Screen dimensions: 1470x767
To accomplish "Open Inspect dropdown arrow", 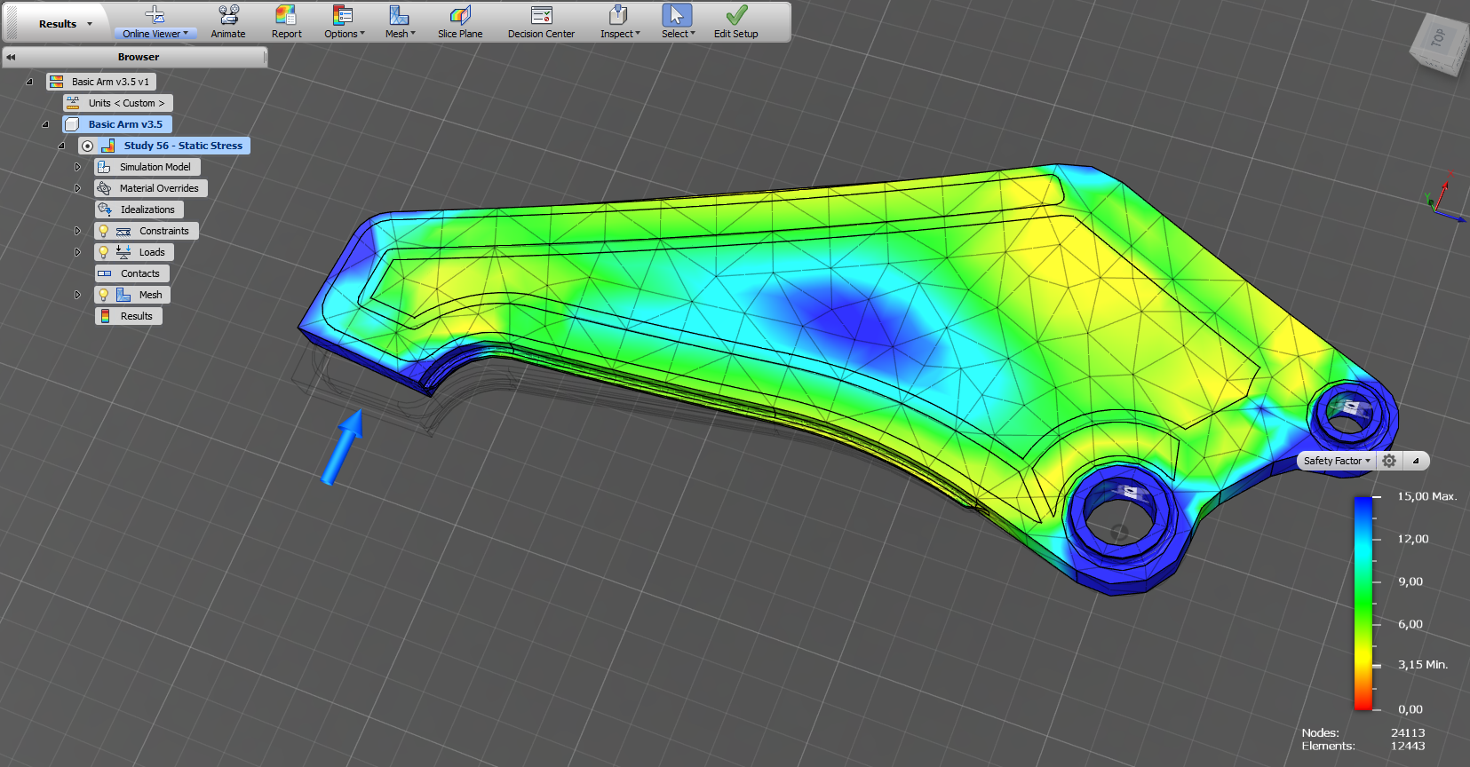I will pyautogui.click(x=638, y=34).
